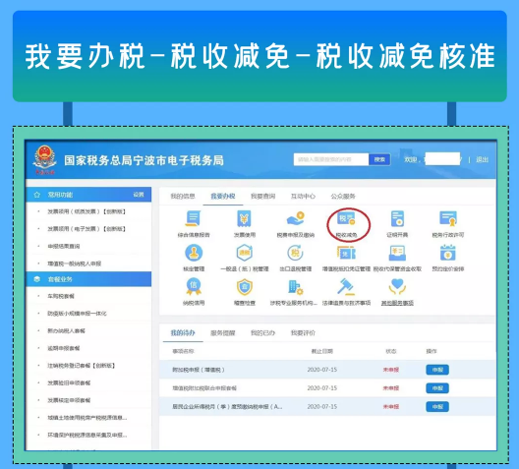Click 申报 button for 居民企业所得税 row

tap(437, 406)
